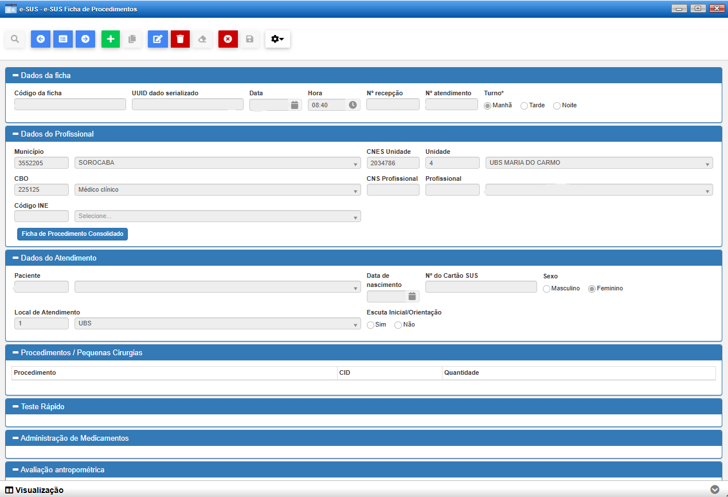728x497 pixels.
Task: Collapse the Dados do Profissional section
Action: tap(16, 134)
